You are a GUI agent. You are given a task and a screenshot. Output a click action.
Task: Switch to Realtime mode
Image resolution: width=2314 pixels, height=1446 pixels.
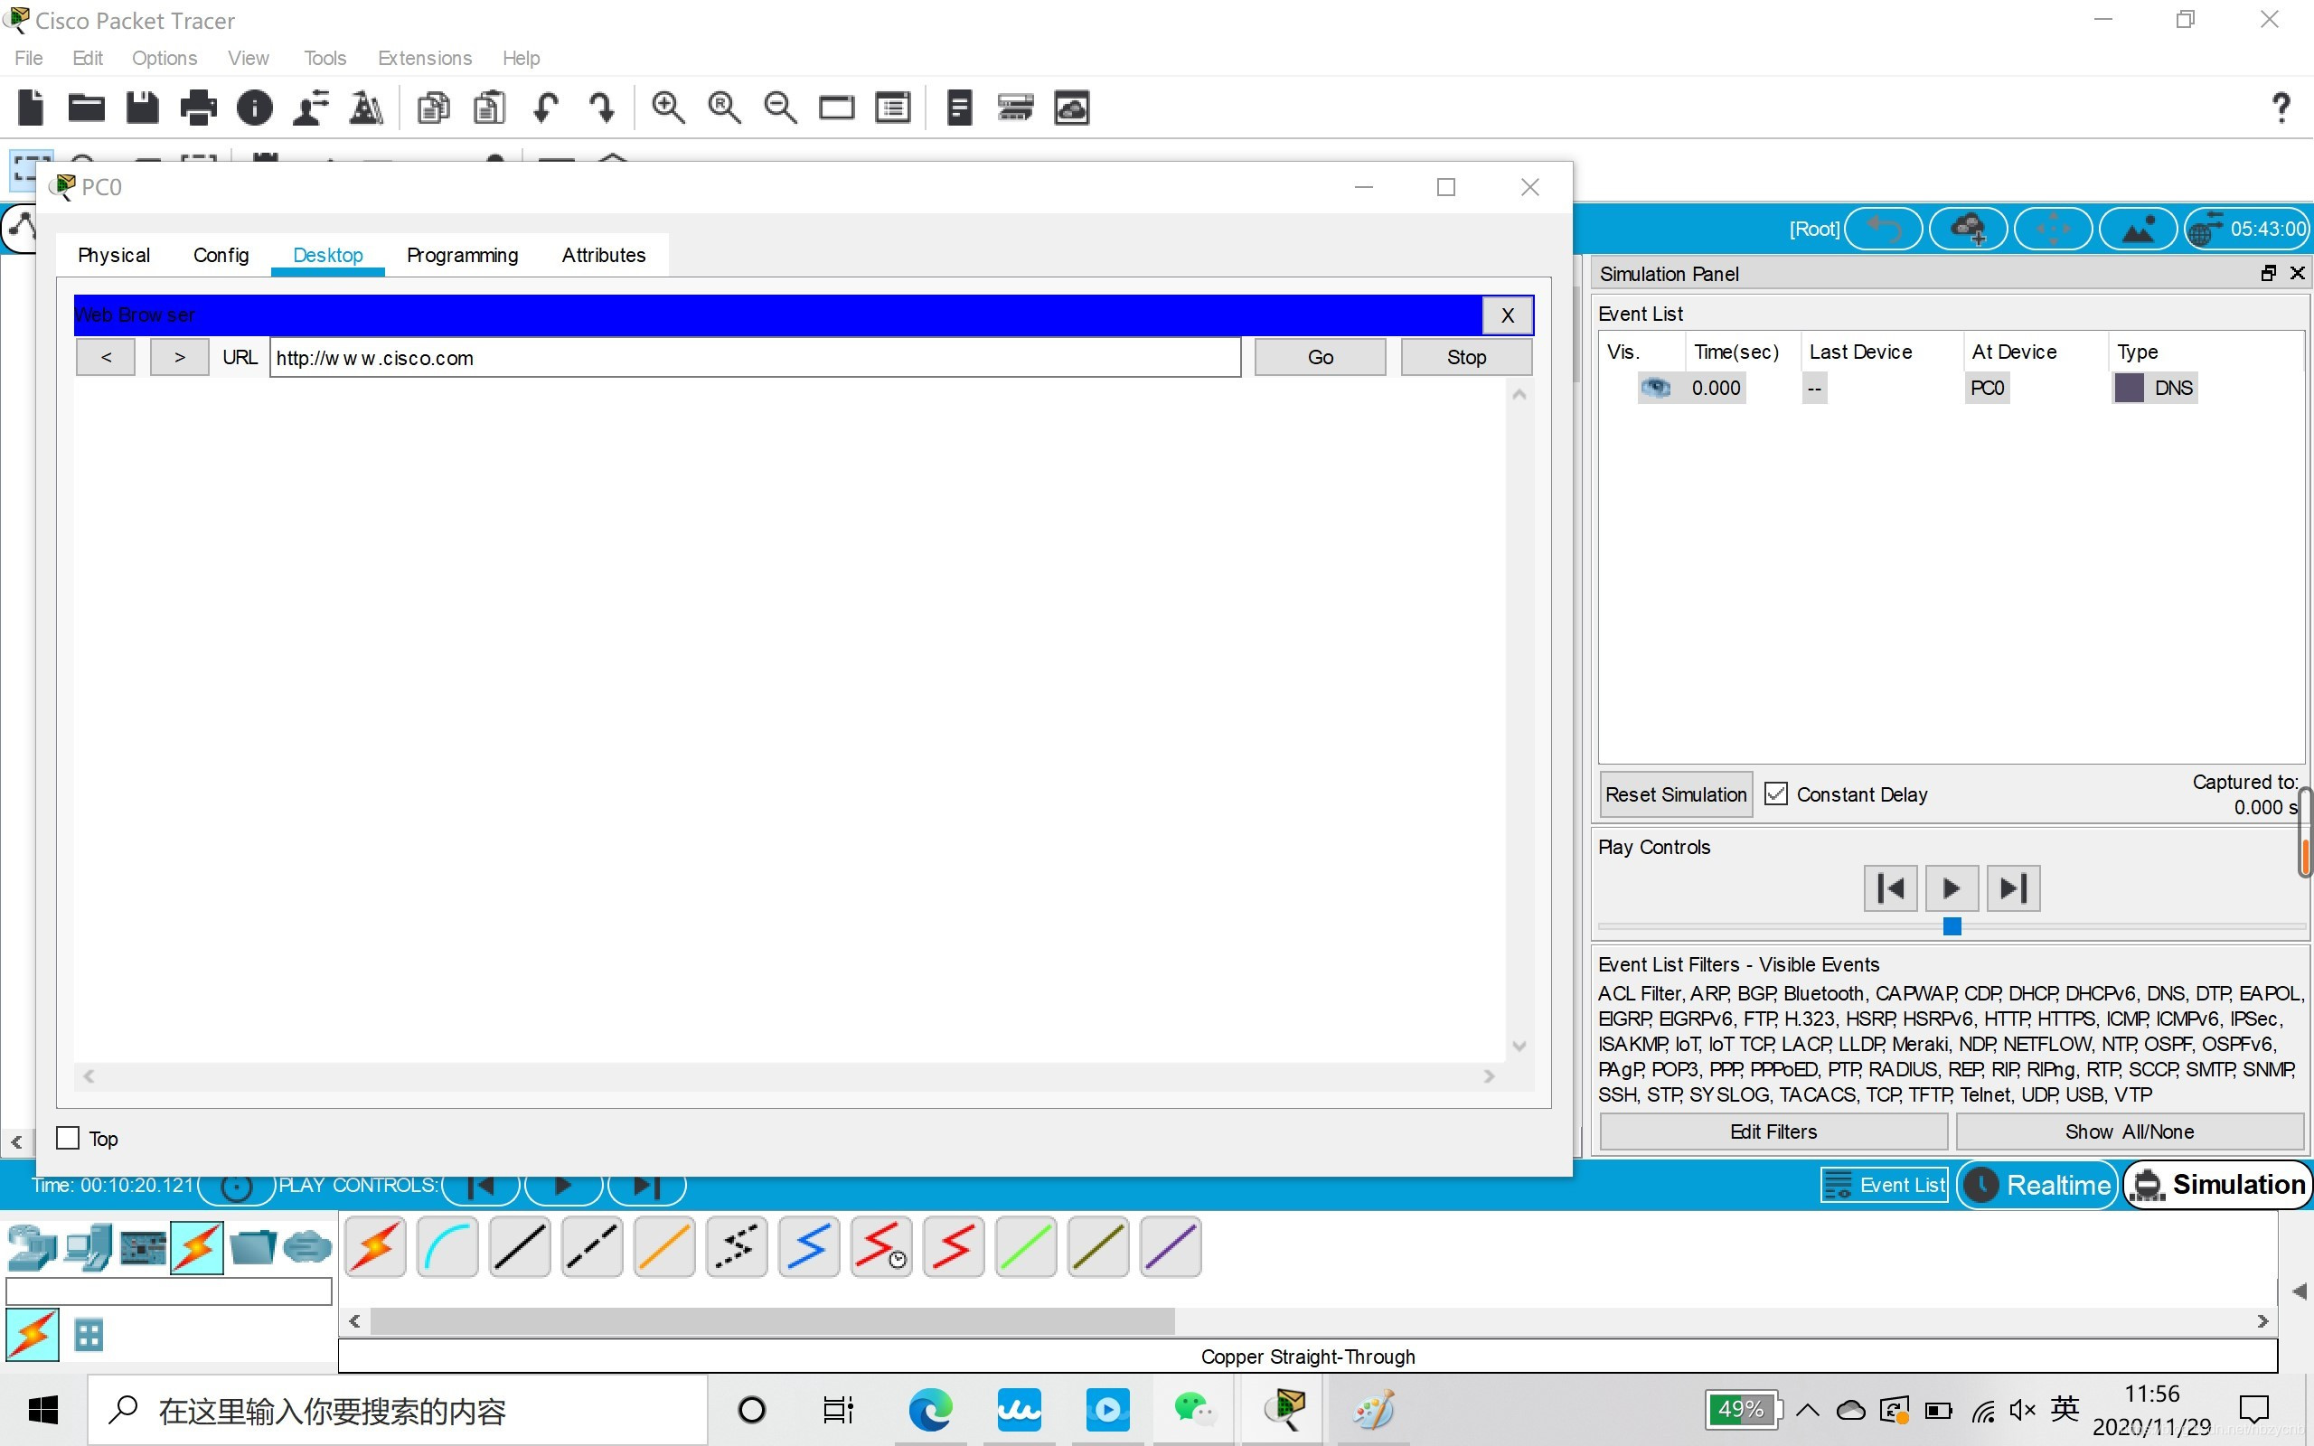[x=2038, y=1185]
